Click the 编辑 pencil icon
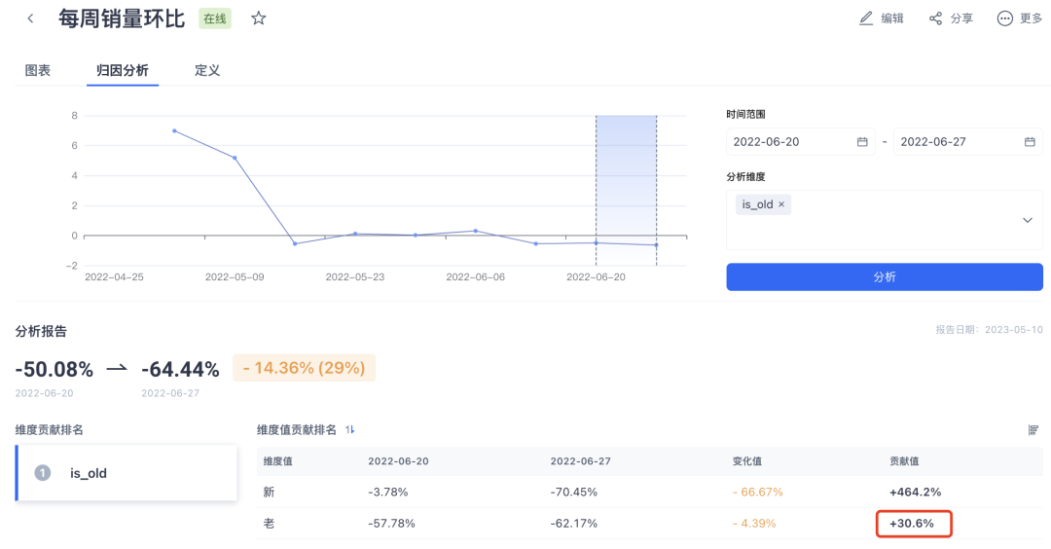 pyautogui.click(x=866, y=18)
